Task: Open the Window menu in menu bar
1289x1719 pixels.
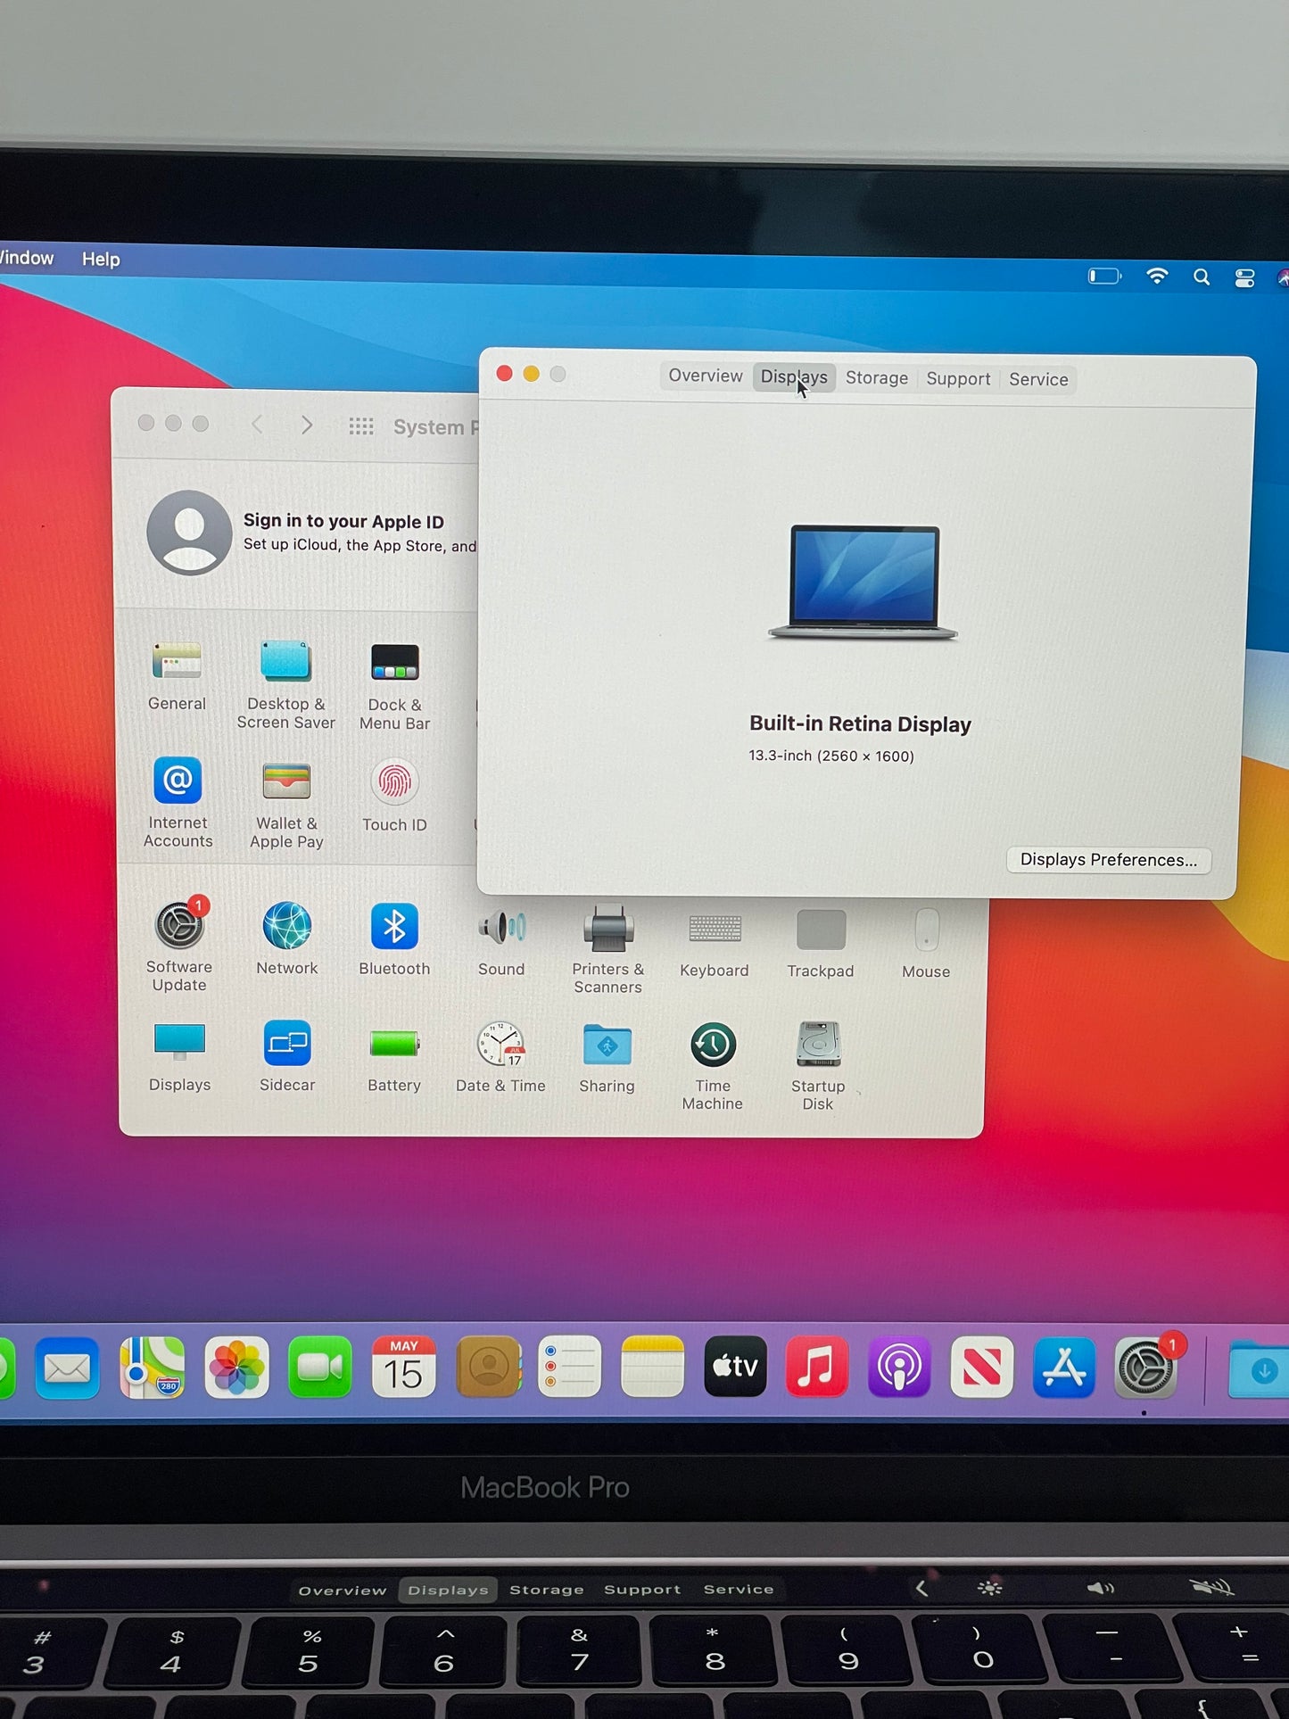Action: (27, 258)
